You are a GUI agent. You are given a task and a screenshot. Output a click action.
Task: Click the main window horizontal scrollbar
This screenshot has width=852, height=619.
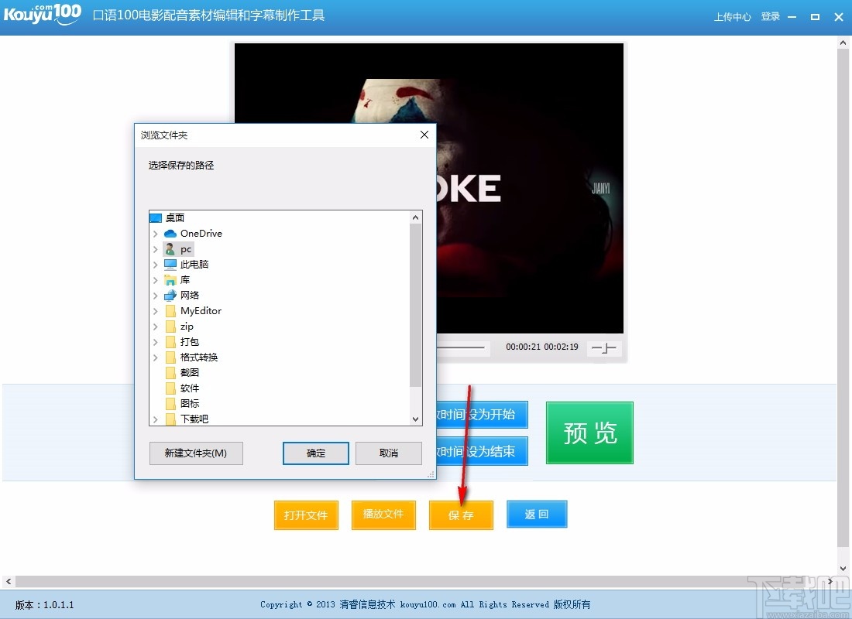[x=421, y=582]
